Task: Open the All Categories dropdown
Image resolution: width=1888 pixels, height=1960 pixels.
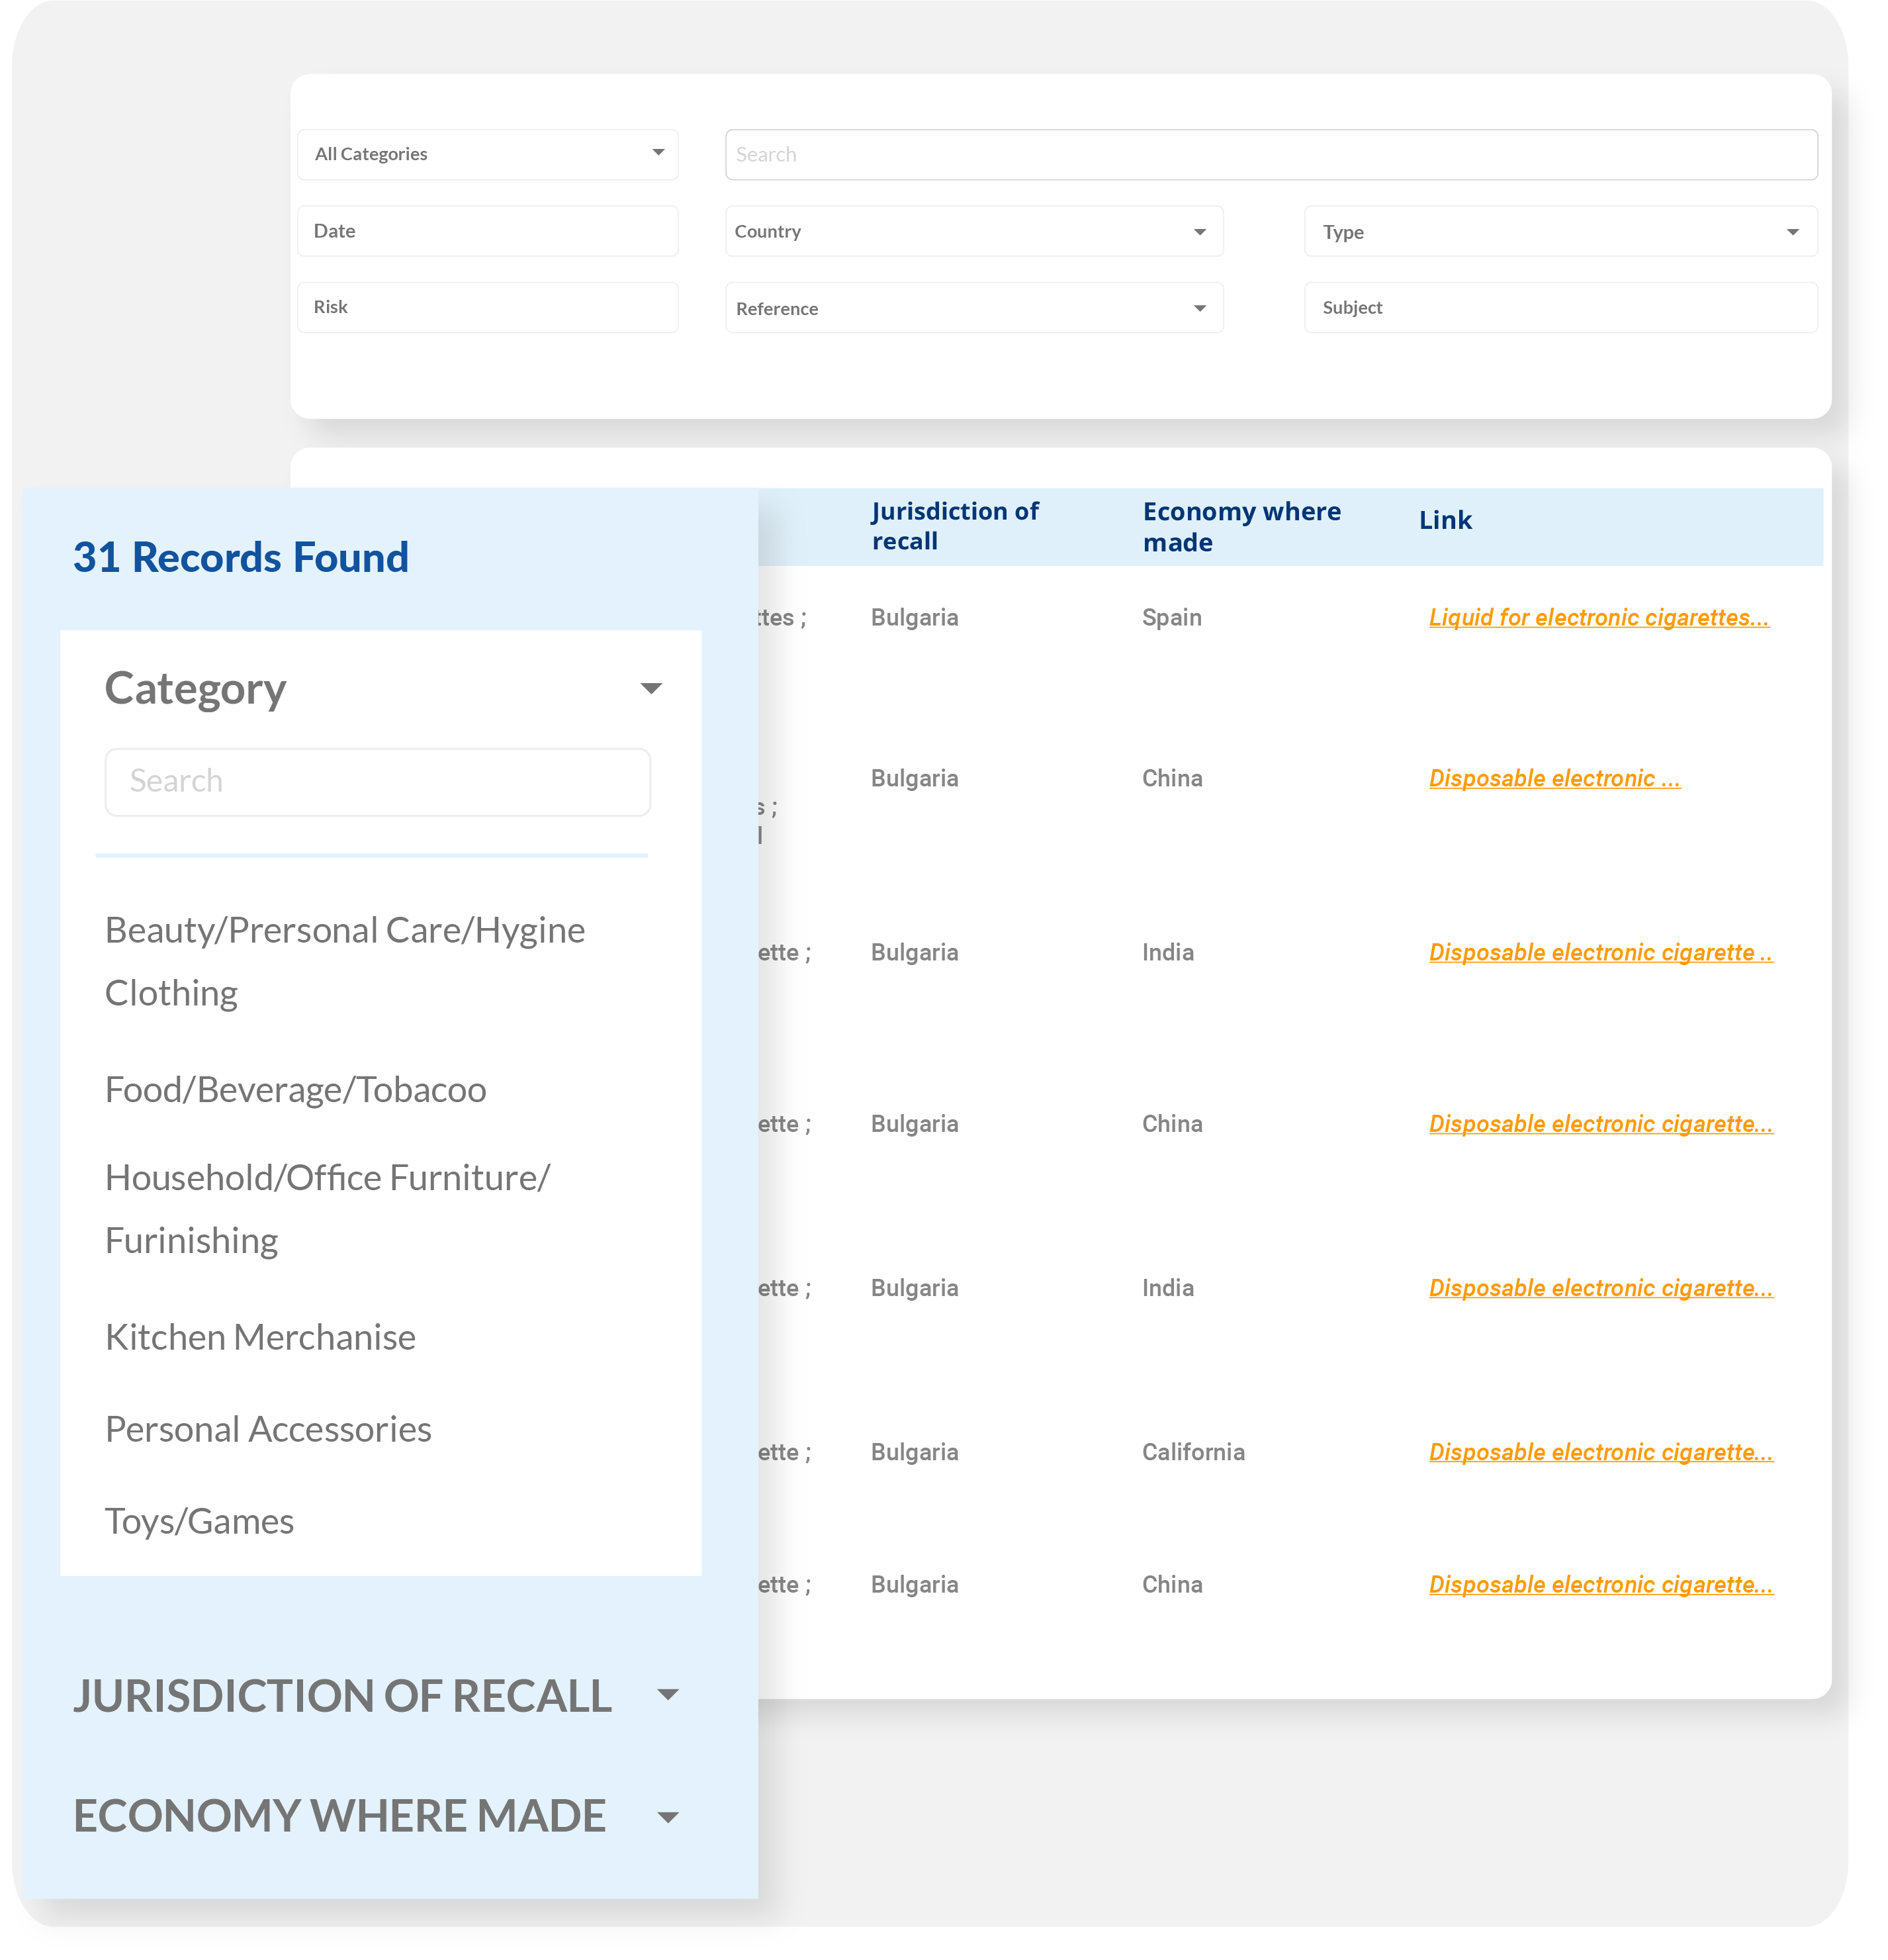Action: pos(488,154)
